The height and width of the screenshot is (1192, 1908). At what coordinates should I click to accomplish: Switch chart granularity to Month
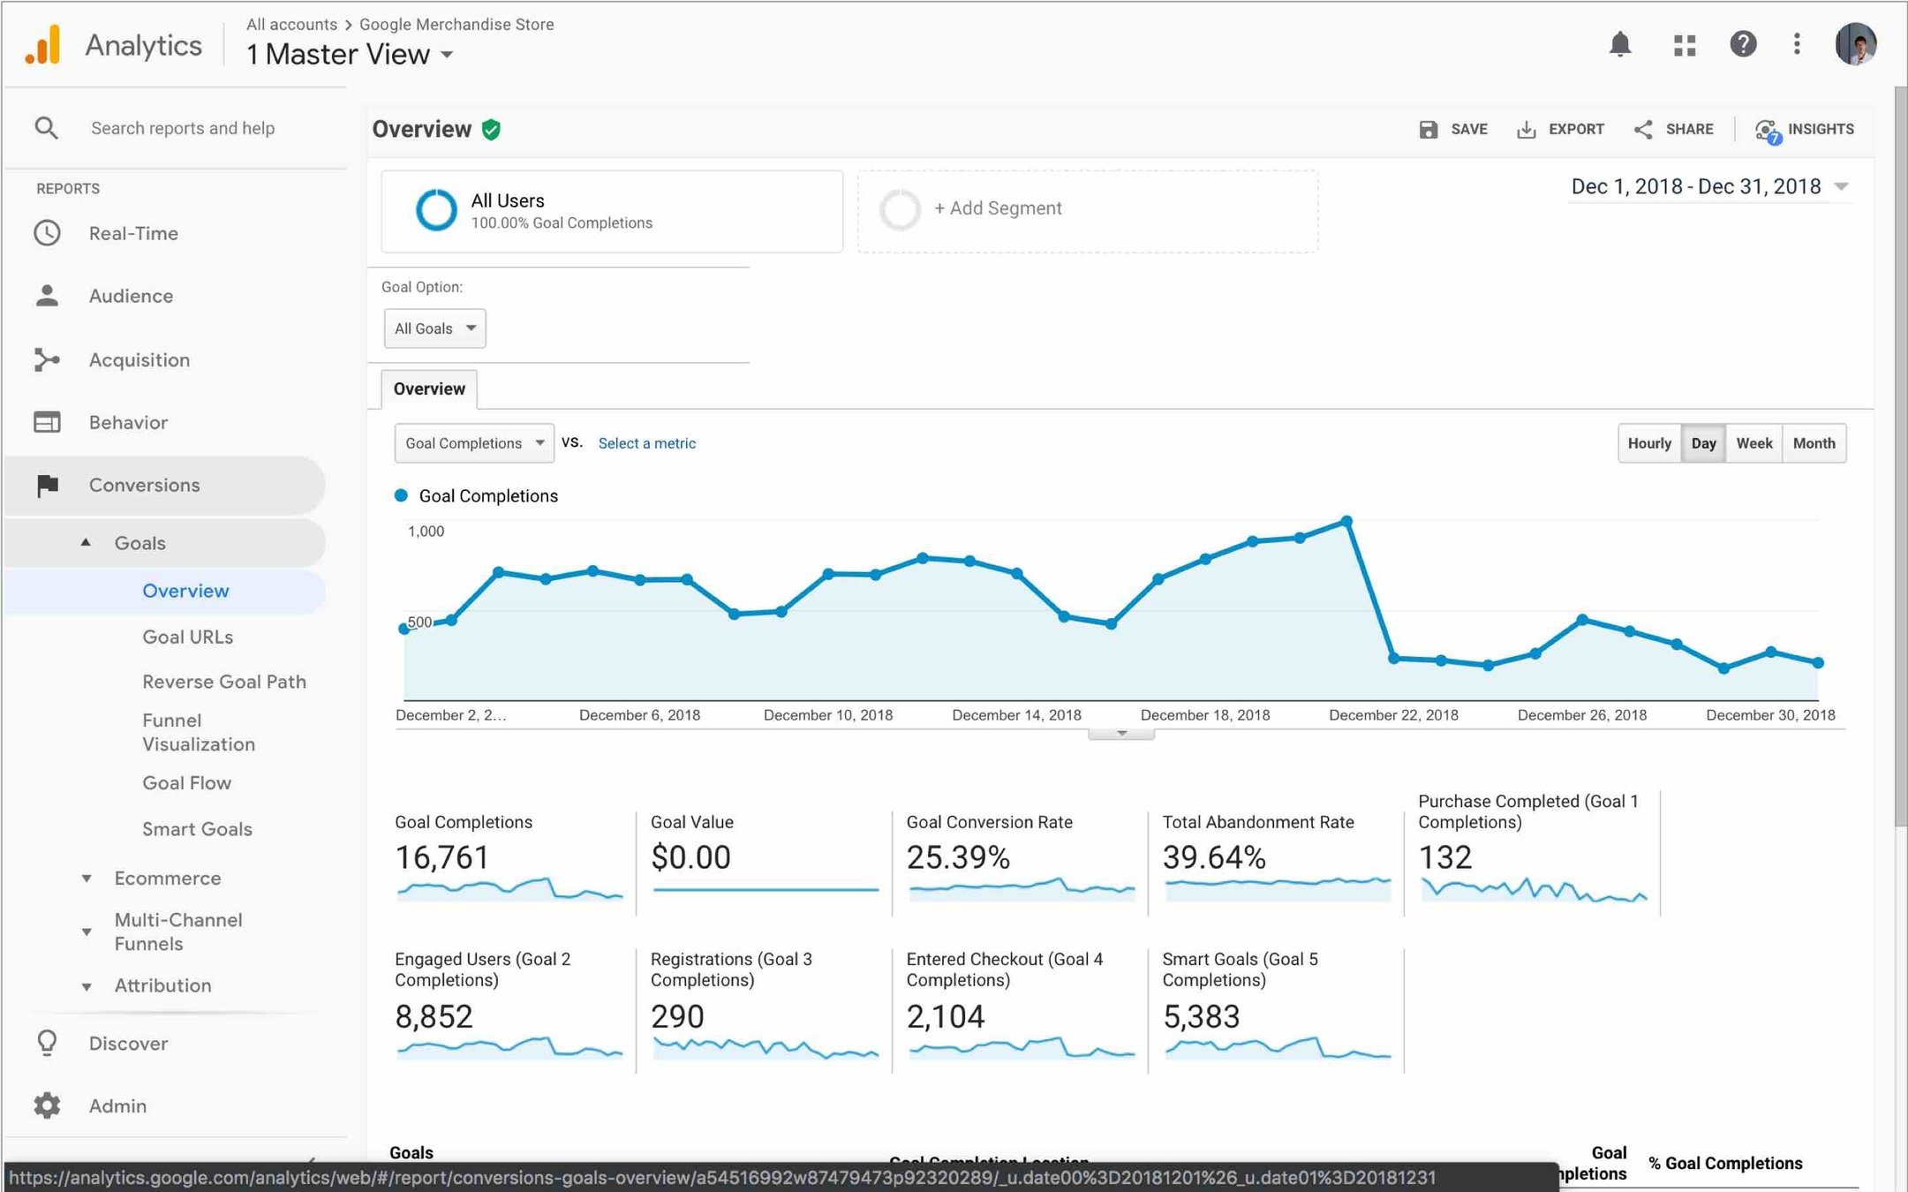(x=1814, y=443)
